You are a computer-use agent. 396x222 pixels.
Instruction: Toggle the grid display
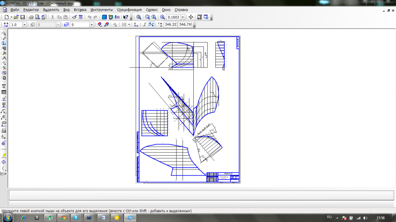pyautogui.click(x=124, y=25)
